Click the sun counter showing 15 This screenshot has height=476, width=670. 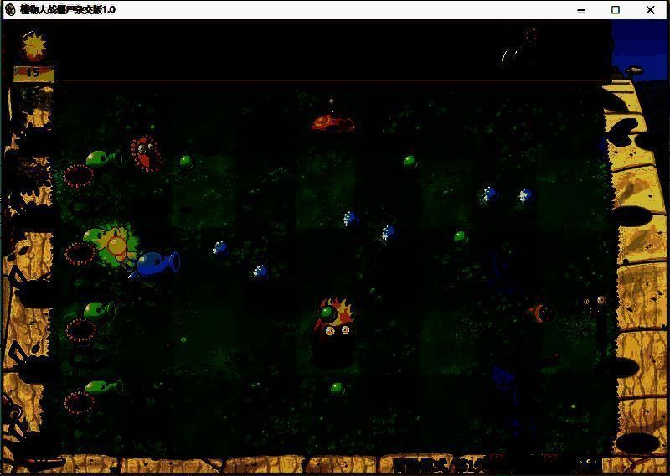[33, 73]
